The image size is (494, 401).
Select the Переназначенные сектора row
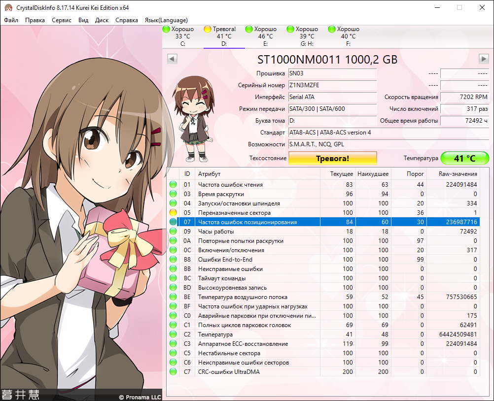(x=323, y=212)
